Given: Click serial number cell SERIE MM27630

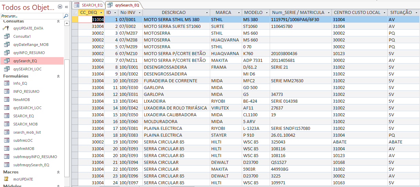Looking at the screenshot, I should tap(301, 81).
